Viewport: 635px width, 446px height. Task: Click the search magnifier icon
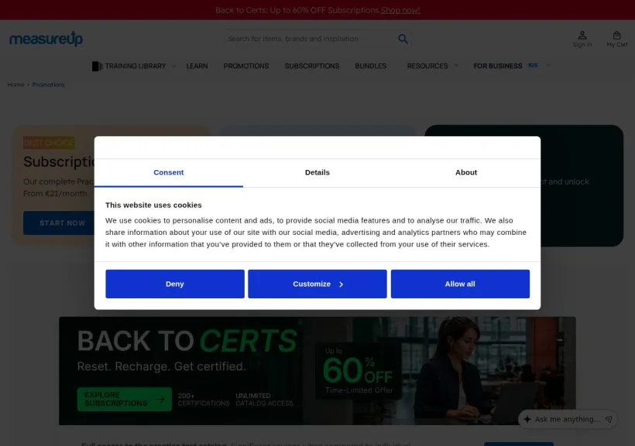coord(403,39)
